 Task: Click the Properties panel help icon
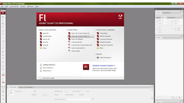click(x=152, y=90)
